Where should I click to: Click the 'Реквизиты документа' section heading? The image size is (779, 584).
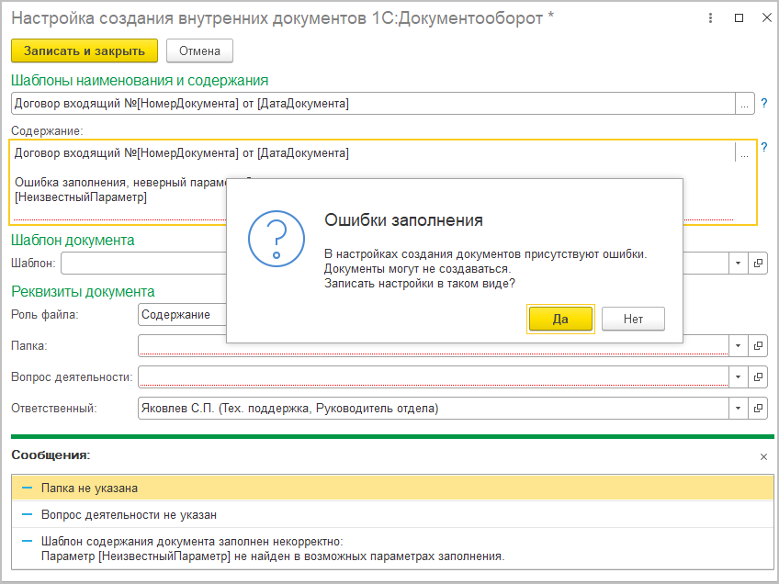point(83,291)
